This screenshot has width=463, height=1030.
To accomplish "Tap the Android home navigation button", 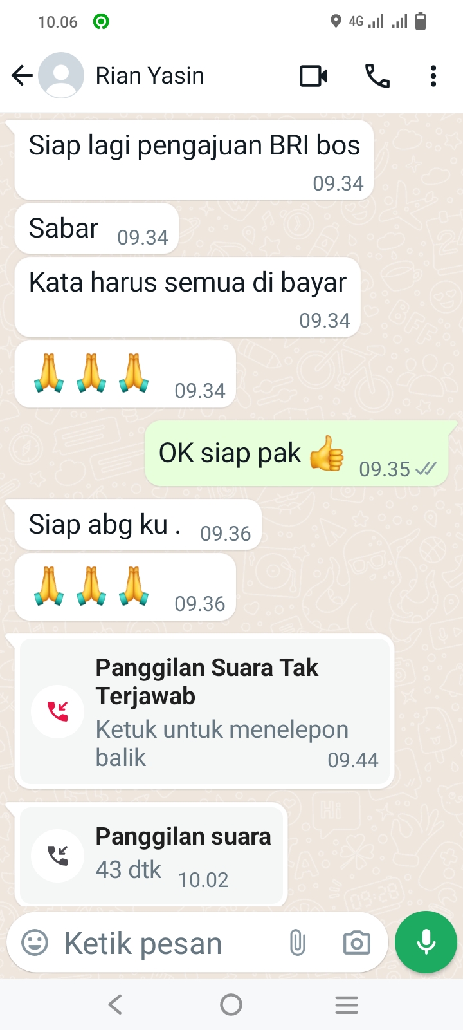I will [x=231, y=1004].
